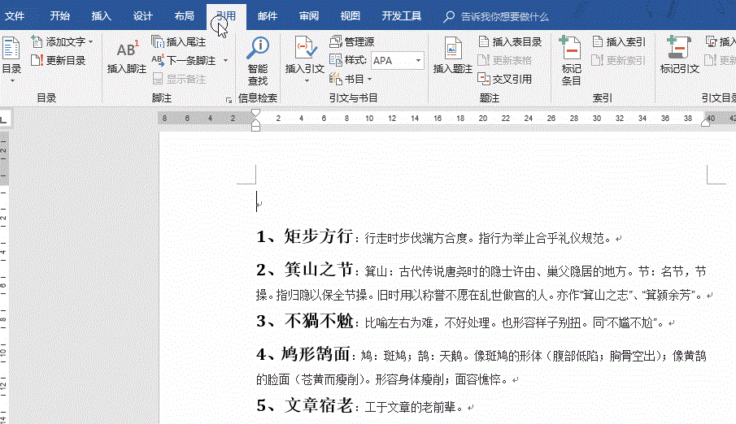Click the heading 鸠形鹄面 in document

316,353
